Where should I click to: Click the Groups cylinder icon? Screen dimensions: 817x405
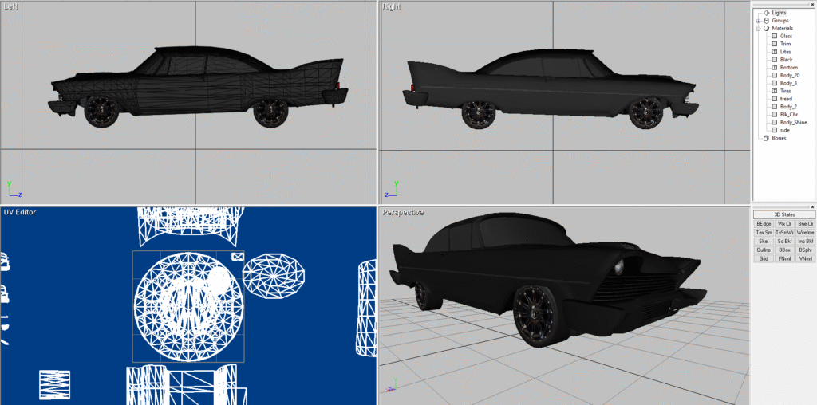(x=766, y=21)
